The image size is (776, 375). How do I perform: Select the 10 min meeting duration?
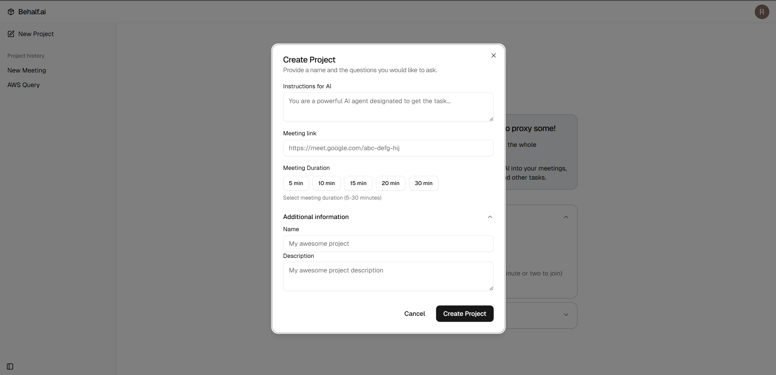326,183
